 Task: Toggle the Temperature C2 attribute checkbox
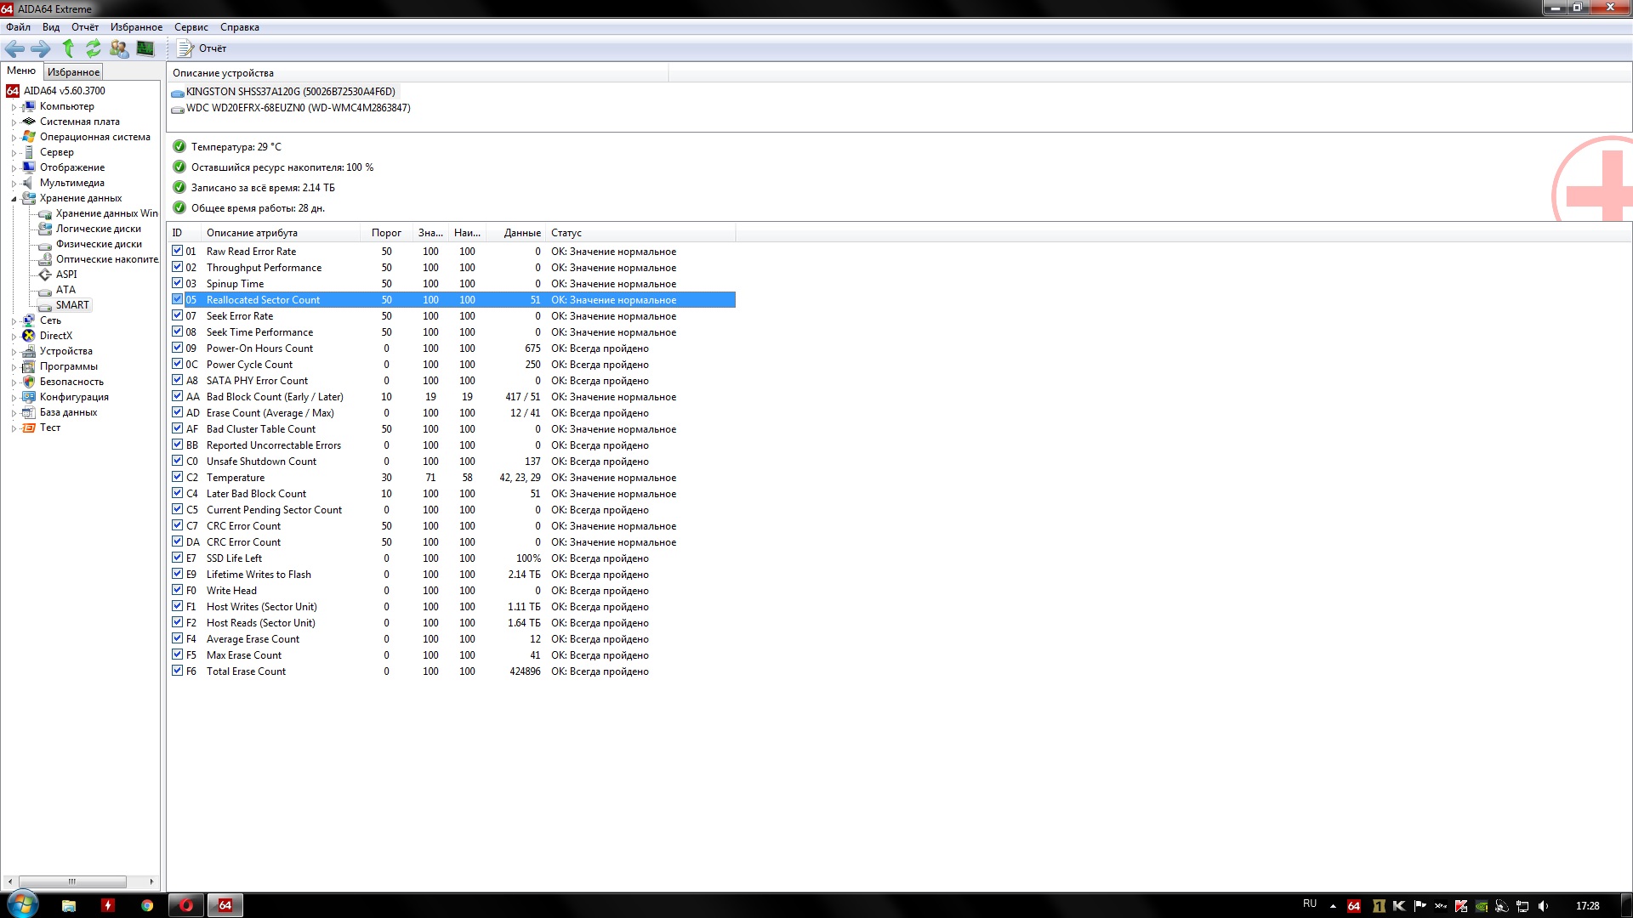point(177,477)
